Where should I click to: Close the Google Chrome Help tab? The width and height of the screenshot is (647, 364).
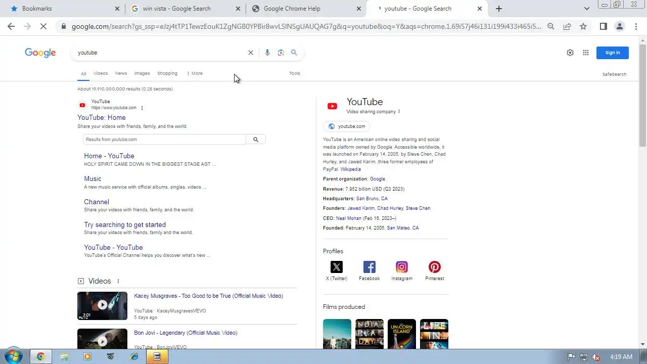coord(359,9)
